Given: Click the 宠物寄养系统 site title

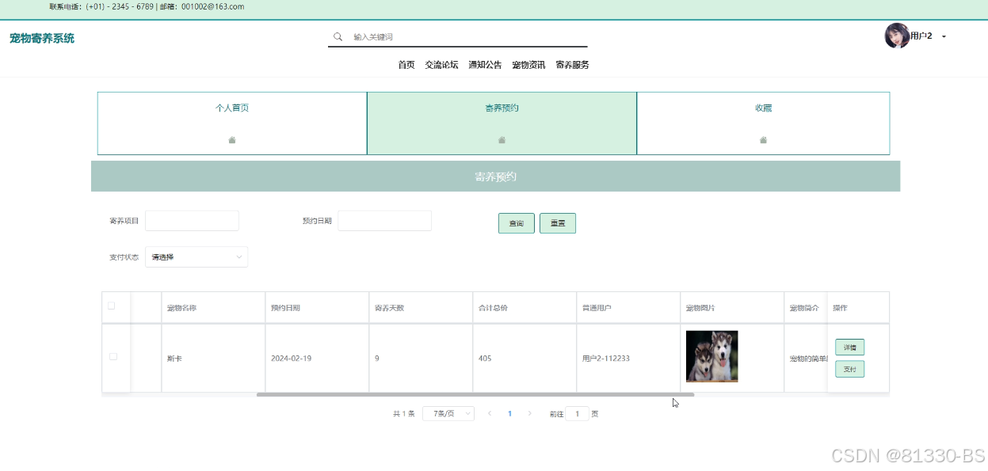Looking at the screenshot, I should pyautogui.click(x=42, y=38).
